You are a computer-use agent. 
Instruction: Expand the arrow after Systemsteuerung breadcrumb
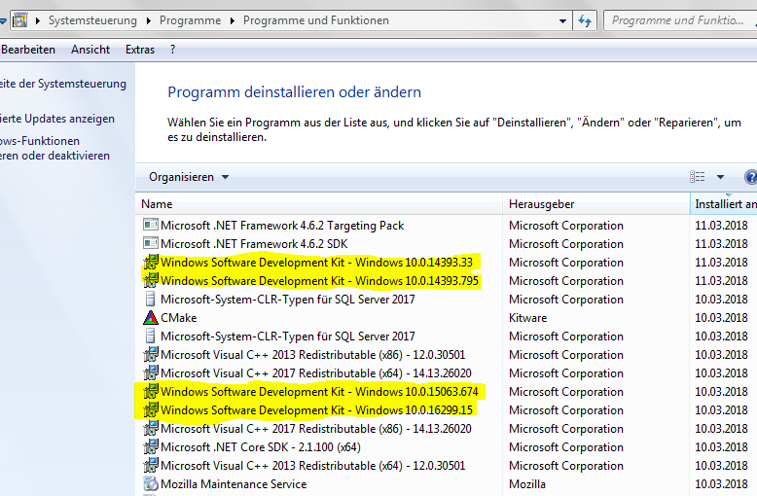pos(148,20)
